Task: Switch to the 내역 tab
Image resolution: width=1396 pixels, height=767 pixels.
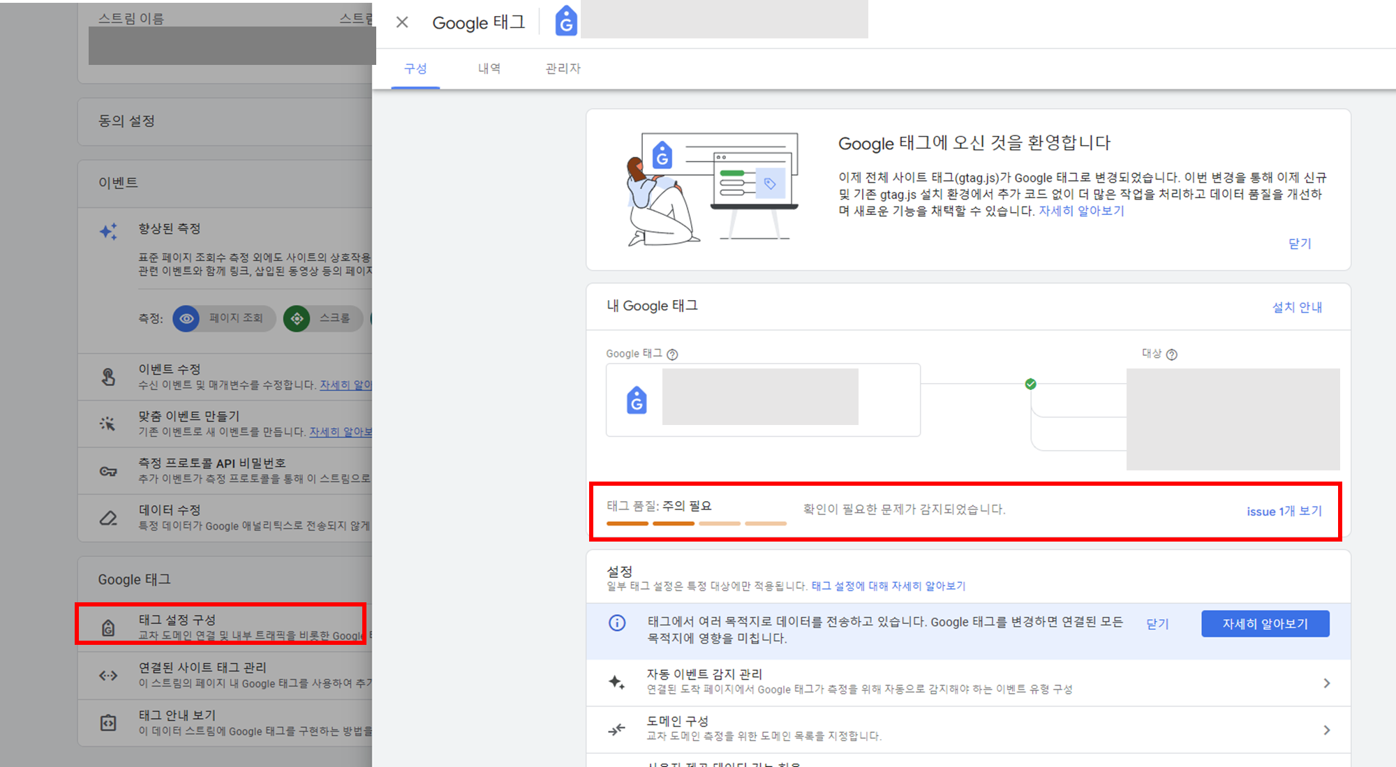Action: coord(489,68)
